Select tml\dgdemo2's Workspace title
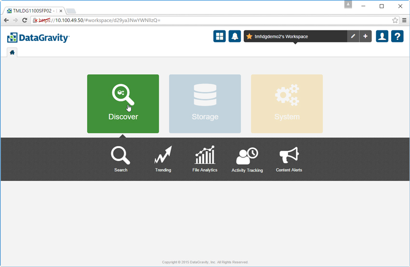 pos(281,36)
